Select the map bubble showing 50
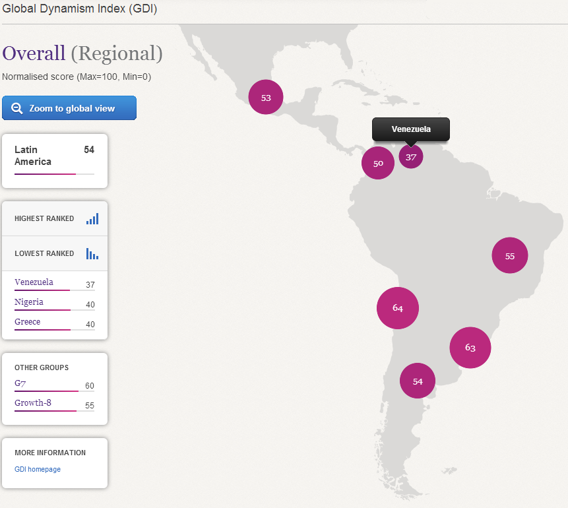This screenshot has height=508, width=568. coord(378,163)
